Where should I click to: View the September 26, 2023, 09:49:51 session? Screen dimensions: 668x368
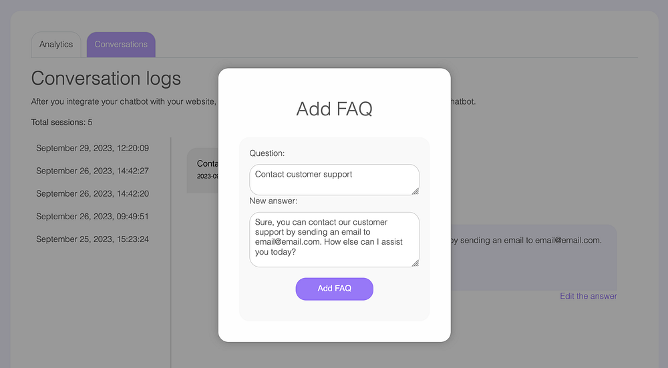pyautogui.click(x=92, y=216)
